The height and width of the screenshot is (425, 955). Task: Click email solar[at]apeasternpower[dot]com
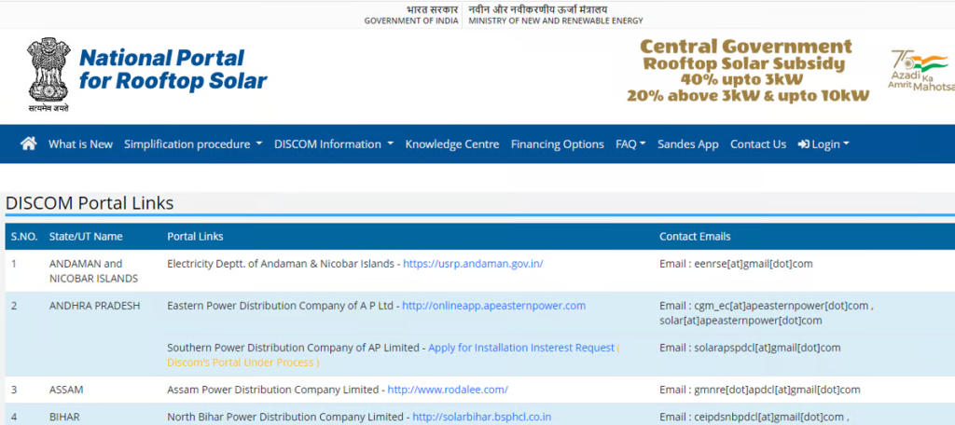pos(740,321)
